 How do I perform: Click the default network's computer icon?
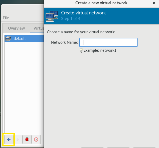click(x=8, y=39)
